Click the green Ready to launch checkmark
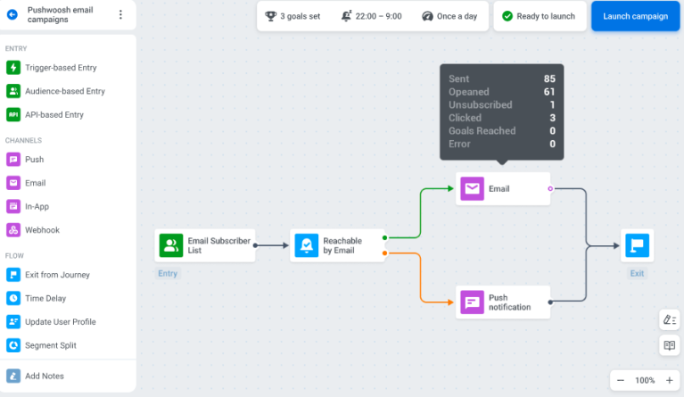This screenshot has height=397, width=684. (x=507, y=16)
